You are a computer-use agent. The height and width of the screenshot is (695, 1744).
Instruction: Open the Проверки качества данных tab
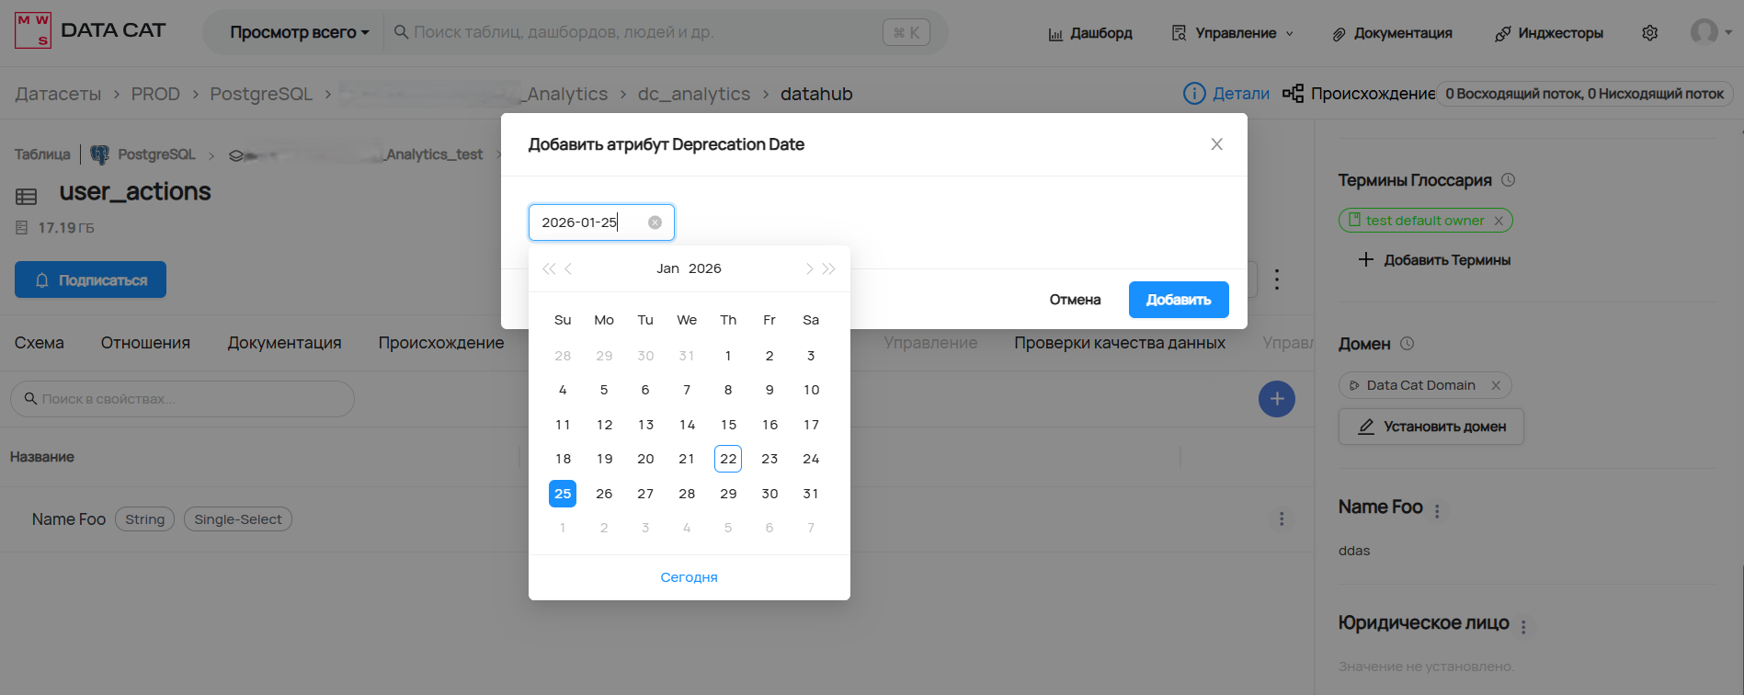click(x=1119, y=343)
